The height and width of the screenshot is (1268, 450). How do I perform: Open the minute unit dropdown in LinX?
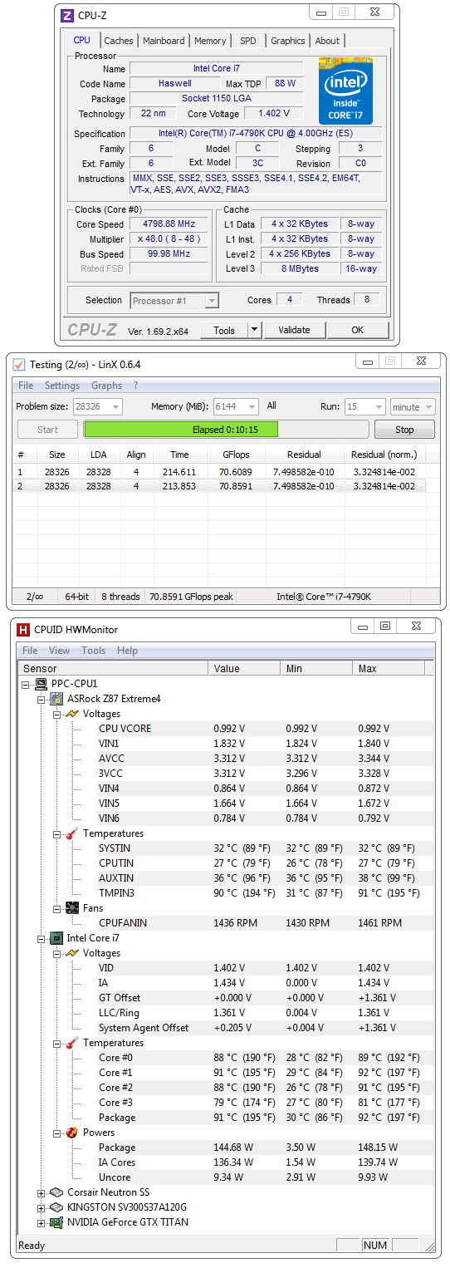(428, 406)
